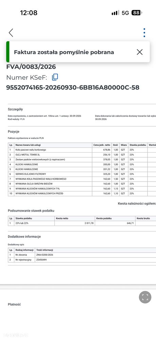Tap the '23% lub 22%' tax rate cell
This screenshot has width=156, height=340.
tap(34, 223)
